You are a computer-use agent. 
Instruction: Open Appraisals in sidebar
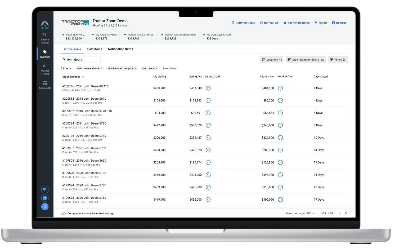[x=45, y=85]
